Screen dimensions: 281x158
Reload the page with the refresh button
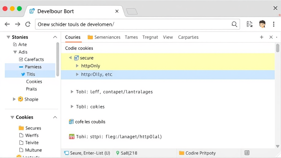pos(28,24)
